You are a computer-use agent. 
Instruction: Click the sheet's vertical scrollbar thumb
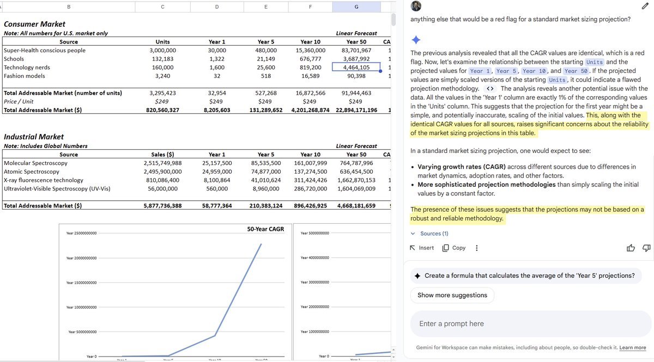pos(394,19)
